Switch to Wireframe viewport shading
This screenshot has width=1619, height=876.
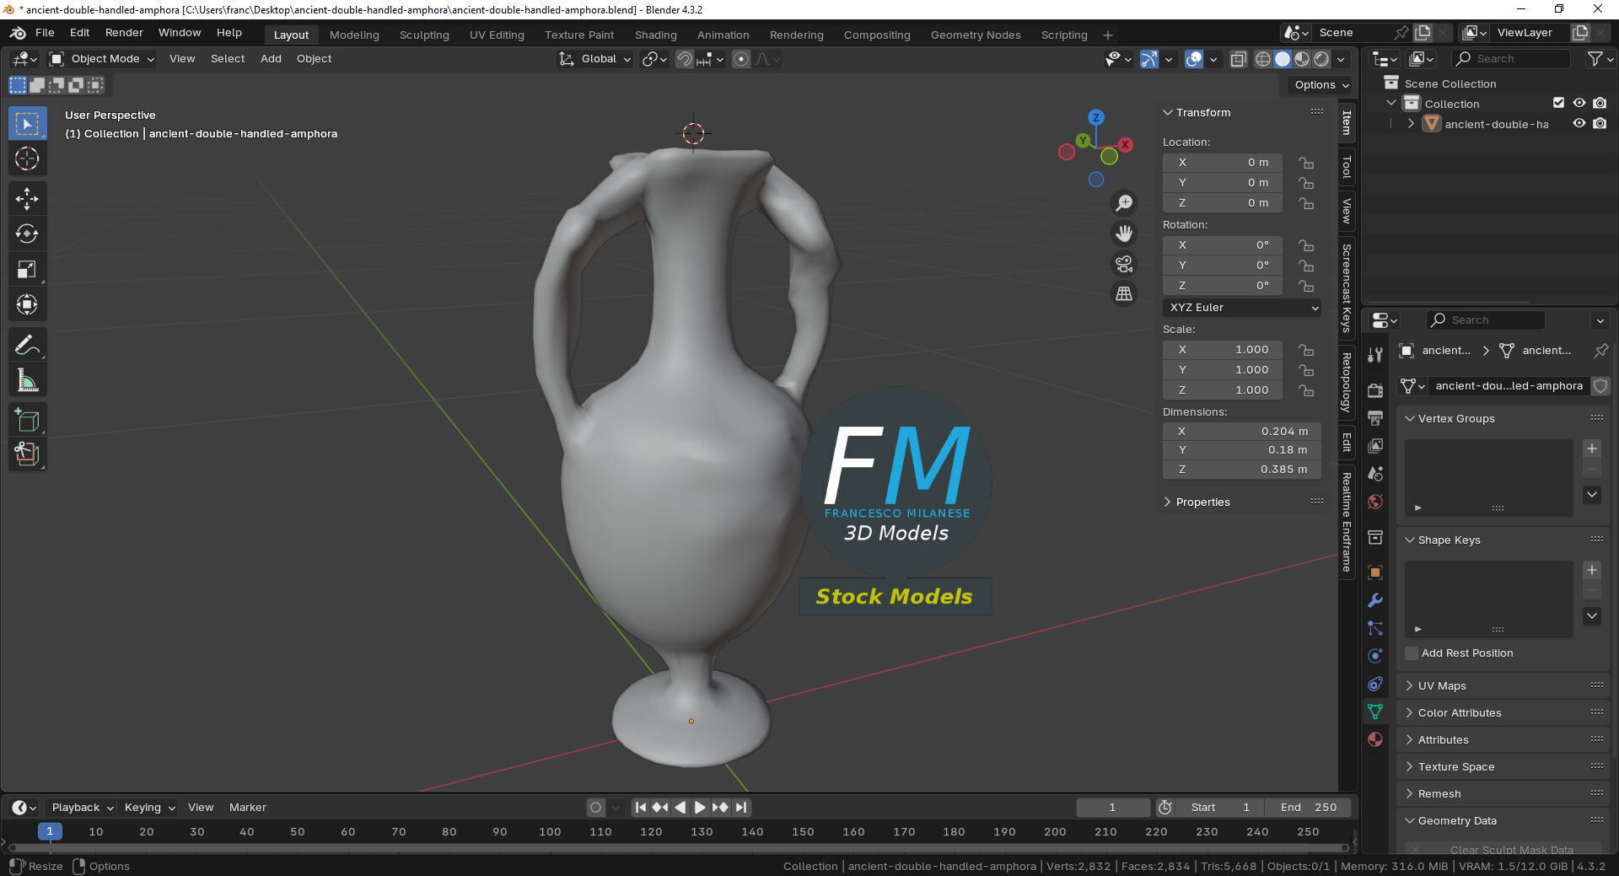click(1263, 59)
